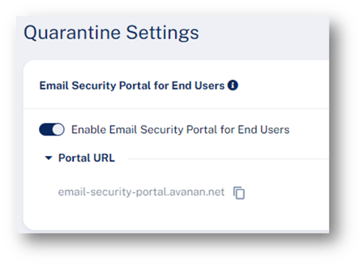Click the Enable Email Security Portal label text
362x266 pixels.
point(181,130)
